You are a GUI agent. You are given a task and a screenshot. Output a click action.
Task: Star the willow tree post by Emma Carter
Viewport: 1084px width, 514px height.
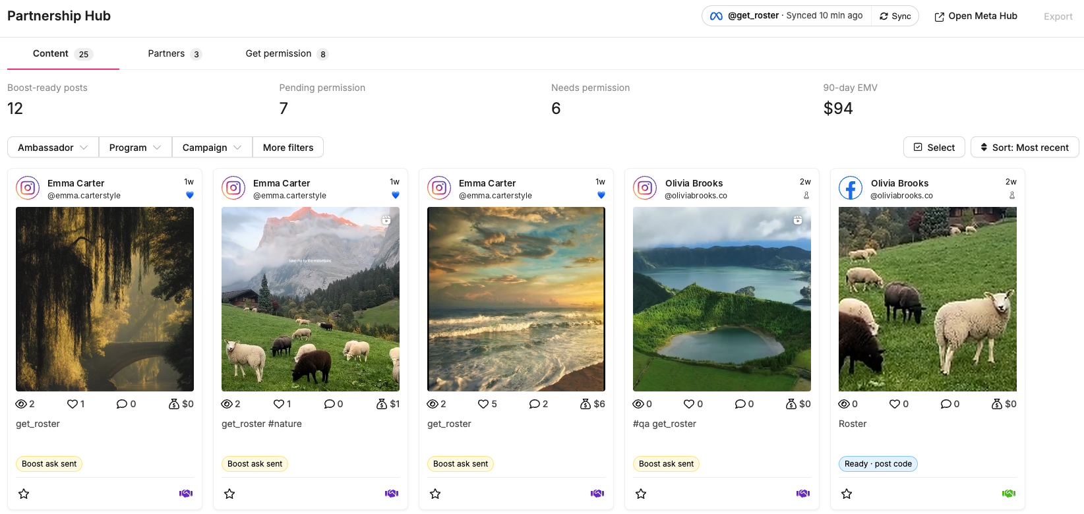24,494
